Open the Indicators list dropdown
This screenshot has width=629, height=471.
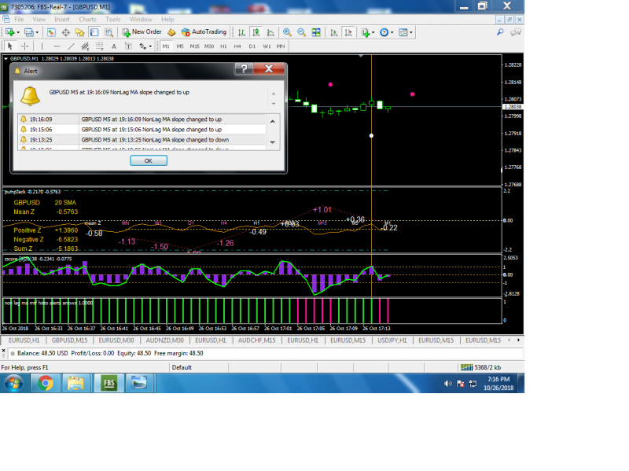367,32
